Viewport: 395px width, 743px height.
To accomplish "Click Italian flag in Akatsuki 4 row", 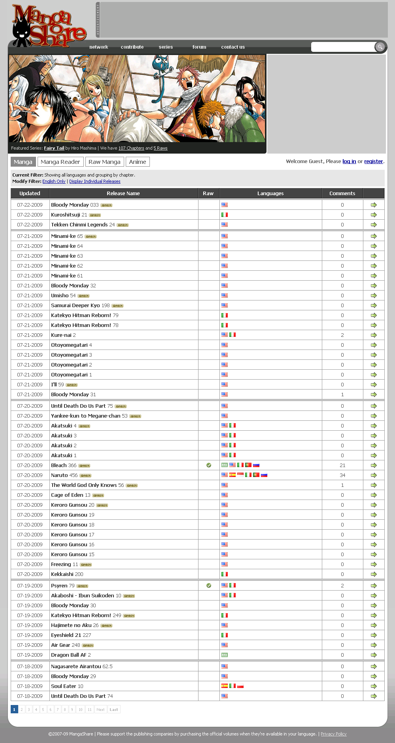I will [x=232, y=426].
